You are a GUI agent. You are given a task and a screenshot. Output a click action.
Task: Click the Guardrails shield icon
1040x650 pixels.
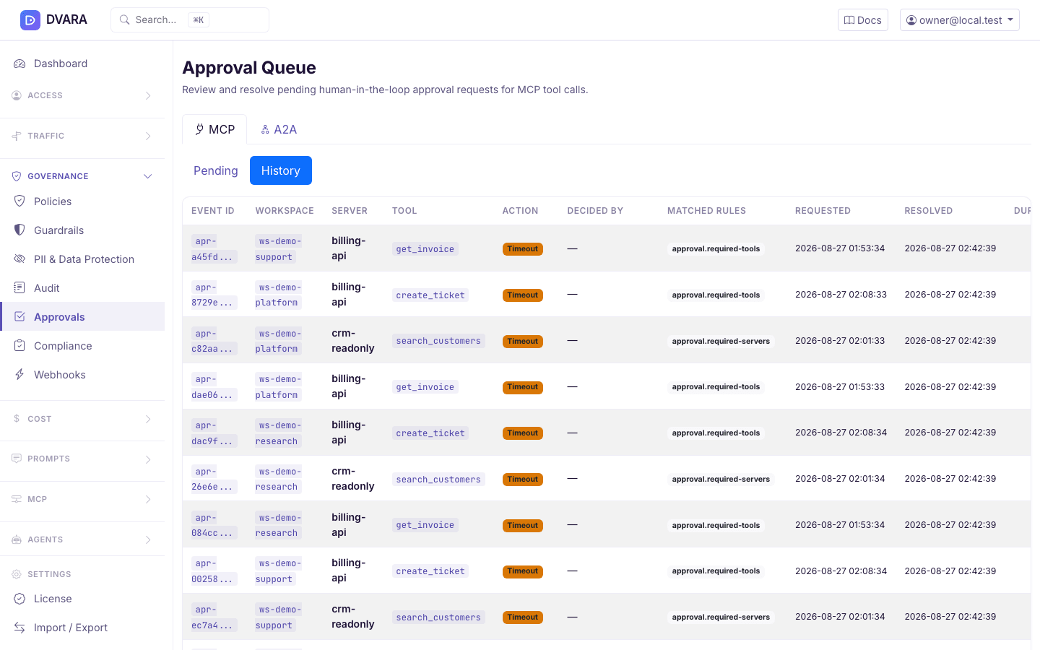pyautogui.click(x=19, y=230)
